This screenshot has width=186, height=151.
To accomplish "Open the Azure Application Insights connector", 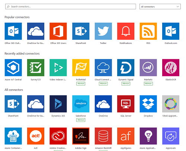I will click(x=148, y=136).
